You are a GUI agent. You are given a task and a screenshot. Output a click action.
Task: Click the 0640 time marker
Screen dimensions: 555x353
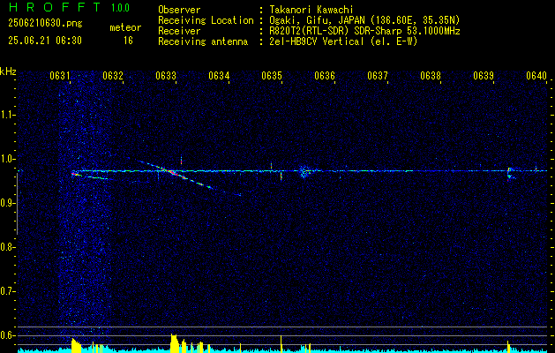(x=536, y=76)
